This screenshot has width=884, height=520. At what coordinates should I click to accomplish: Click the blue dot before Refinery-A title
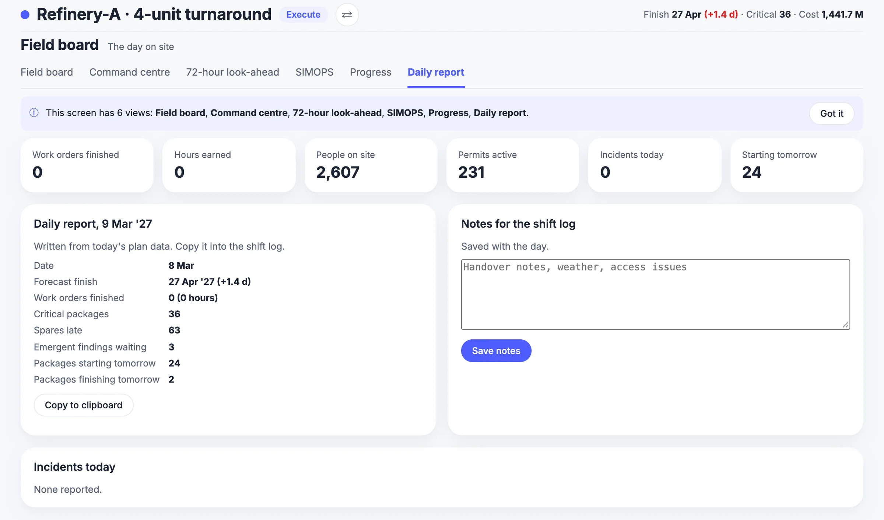25,15
